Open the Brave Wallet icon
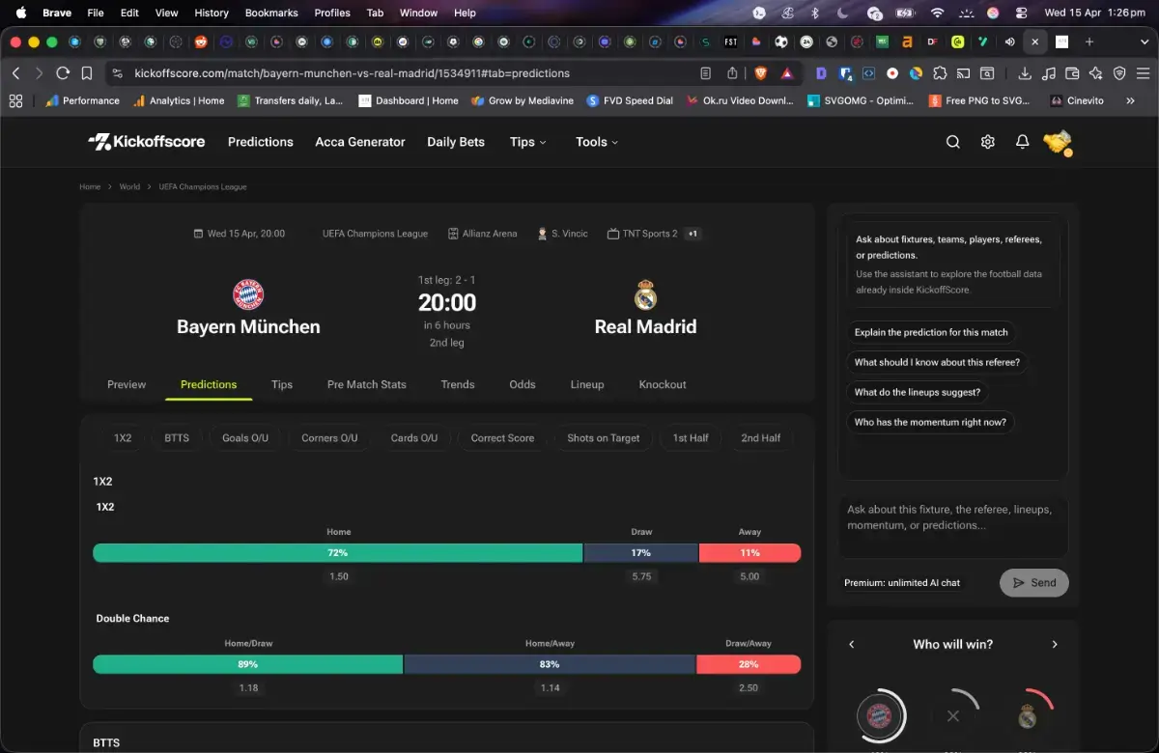1159x753 pixels. point(1072,73)
